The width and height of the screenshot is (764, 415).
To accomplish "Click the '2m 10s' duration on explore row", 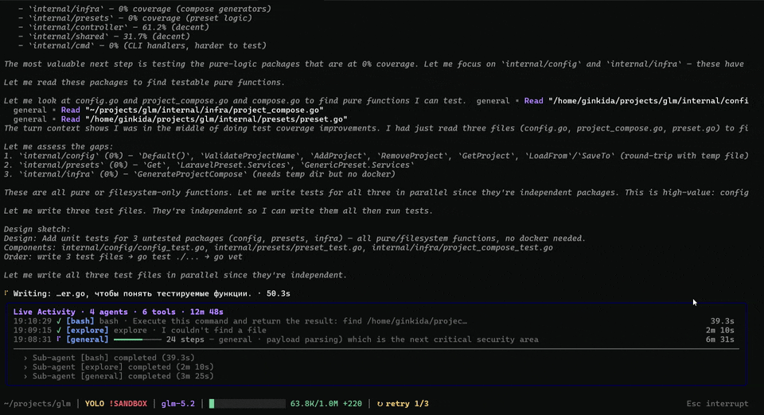I will [x=719, y=331].
